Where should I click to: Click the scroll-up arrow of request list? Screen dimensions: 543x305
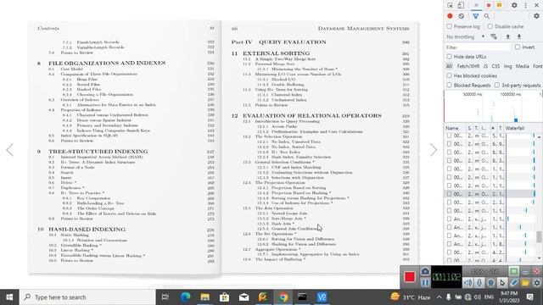tap(540, 137)
